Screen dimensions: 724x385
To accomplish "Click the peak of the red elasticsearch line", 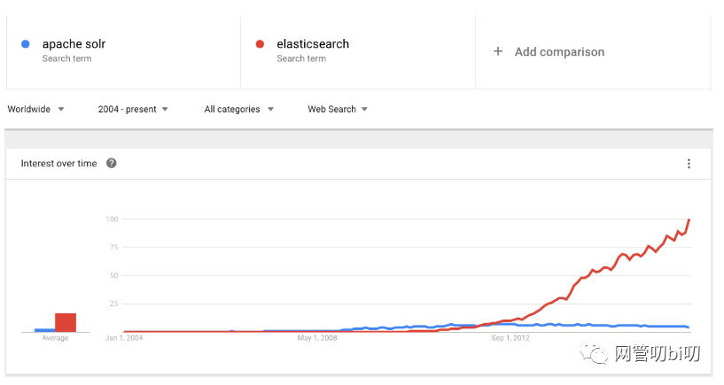I will click(x=689, y=219).
